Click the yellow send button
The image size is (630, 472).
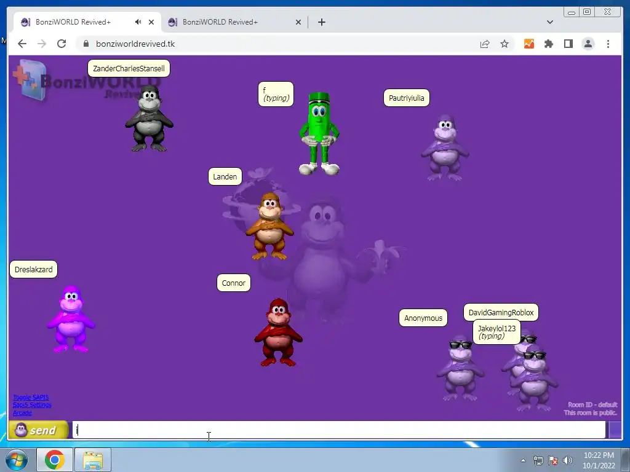pyautogui.click(x=39, y=430)
